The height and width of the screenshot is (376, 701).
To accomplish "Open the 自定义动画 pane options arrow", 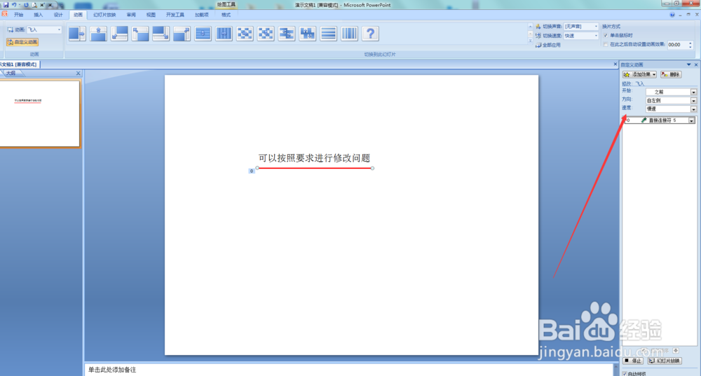I will pyautogui.click(x=688, y=64).
